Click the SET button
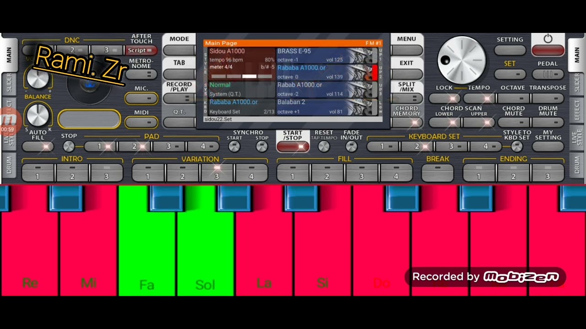The width and height of the screenshot is (586, 329). pos(510,74)
